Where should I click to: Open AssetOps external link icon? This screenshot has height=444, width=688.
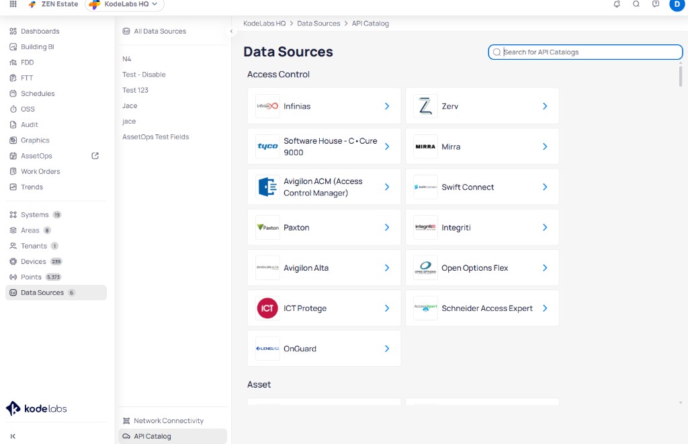pos(95,156)
